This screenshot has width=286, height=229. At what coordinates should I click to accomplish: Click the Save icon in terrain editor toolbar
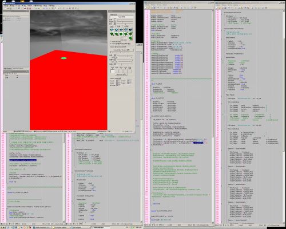[10, 9]
